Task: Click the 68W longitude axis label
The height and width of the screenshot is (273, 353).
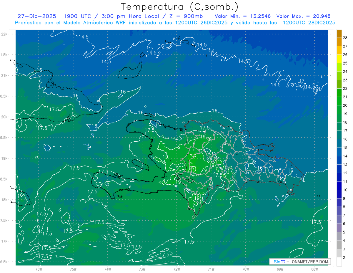Action: (314, 269)
